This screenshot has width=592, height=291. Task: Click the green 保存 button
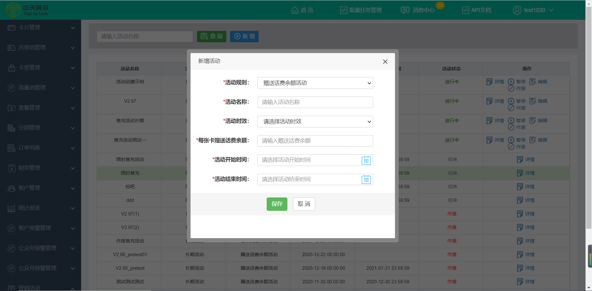(x=277, y=204)
